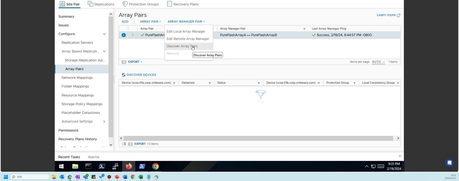The width and height of the screenshot is (459, 181).
Task: Open host Windows 11 Start button
Action: tap(6, 177)
